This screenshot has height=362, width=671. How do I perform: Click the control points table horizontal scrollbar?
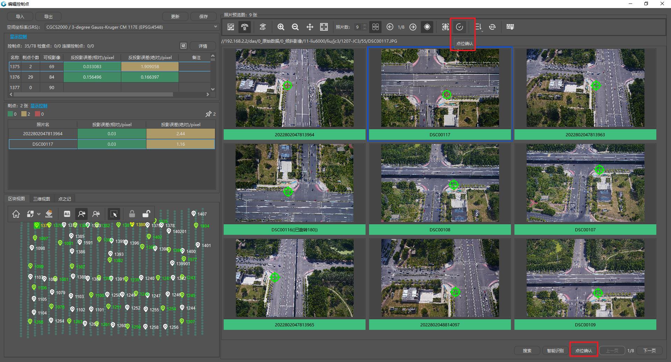[93, 94]
